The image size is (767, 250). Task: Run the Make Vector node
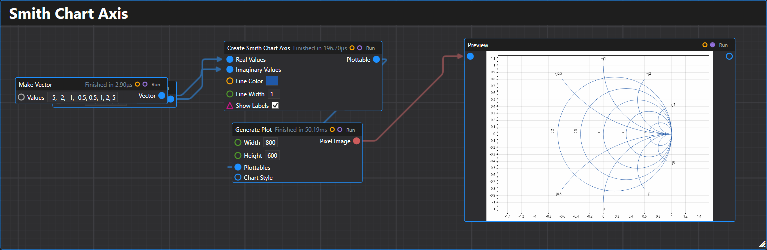(156, 85)
